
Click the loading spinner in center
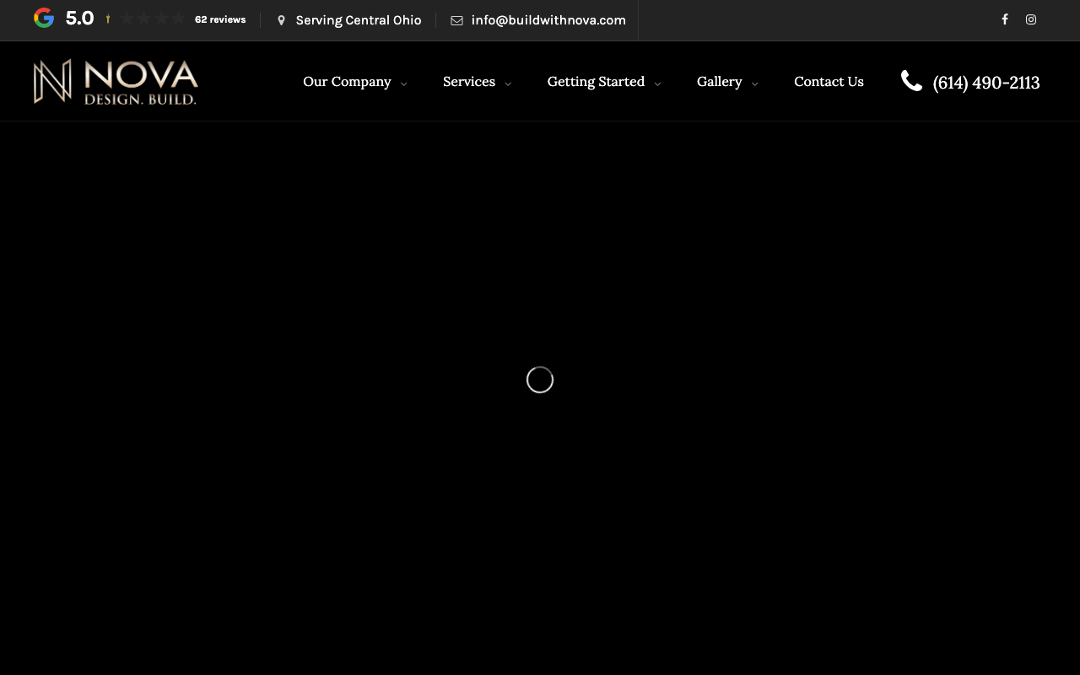pyautogui.click(x=540, y=380)
